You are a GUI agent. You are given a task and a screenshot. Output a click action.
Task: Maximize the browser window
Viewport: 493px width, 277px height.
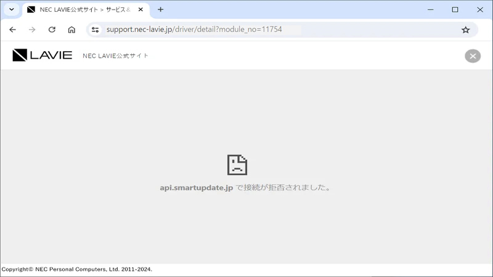tap(455, 10)
